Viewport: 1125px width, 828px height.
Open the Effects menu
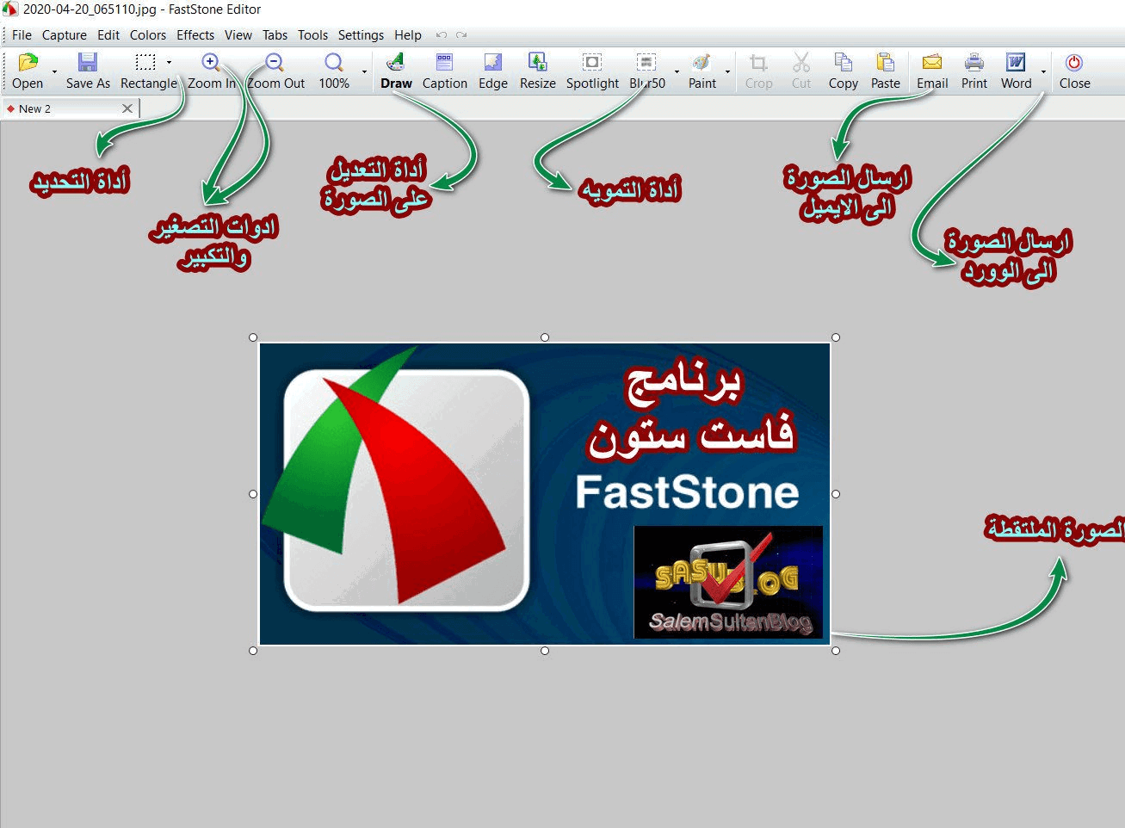click(x=195, y=35)
